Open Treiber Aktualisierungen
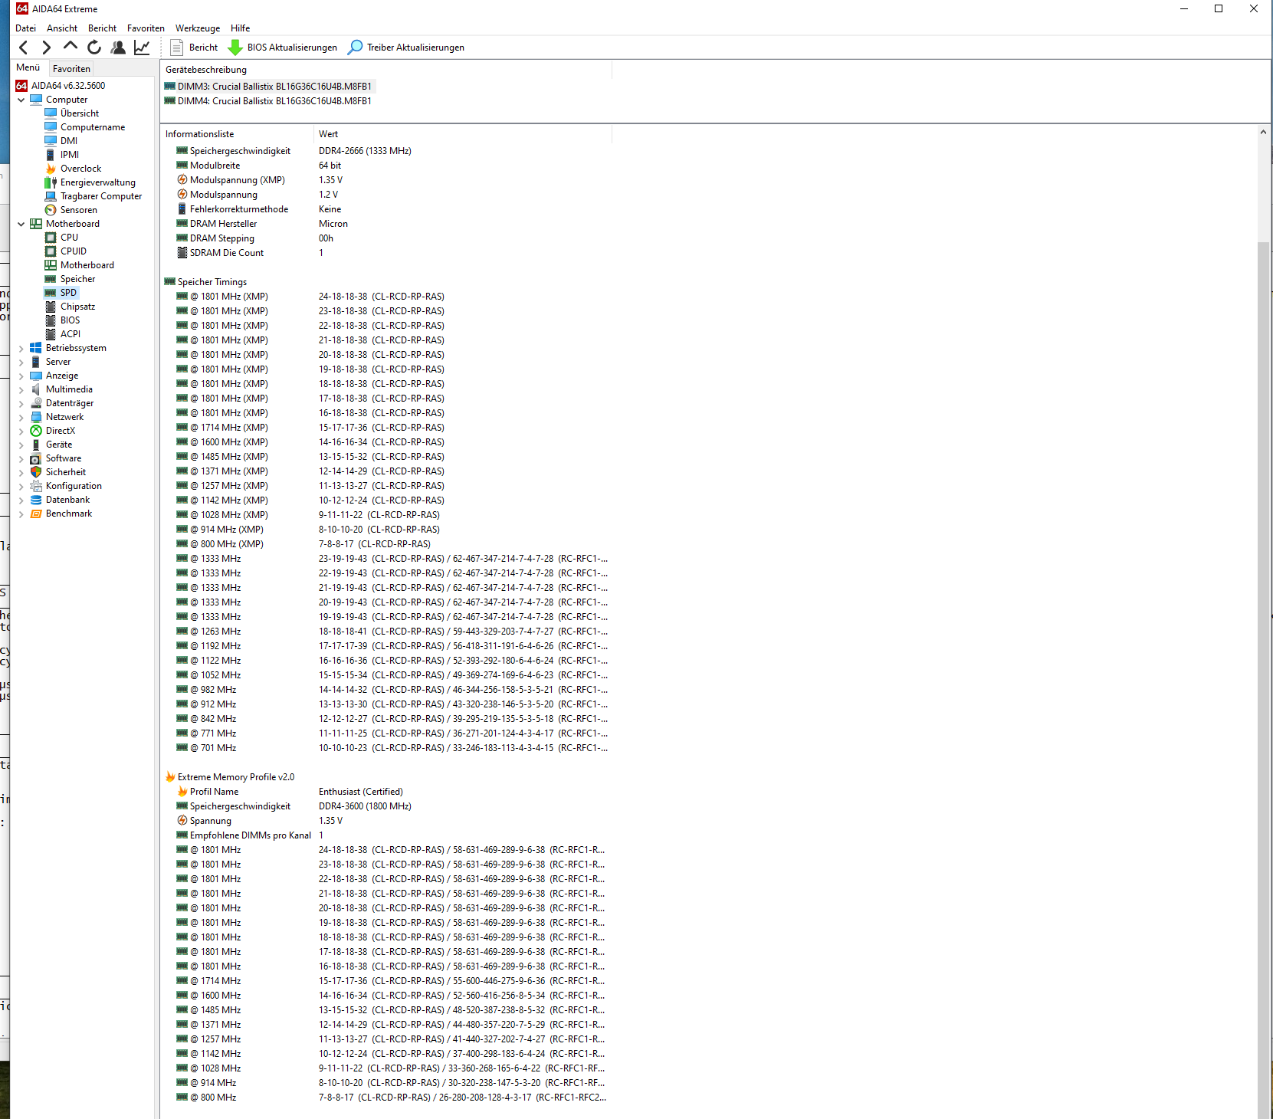This screenshot has width=1273, height=1119. click(x=406, y=48)
